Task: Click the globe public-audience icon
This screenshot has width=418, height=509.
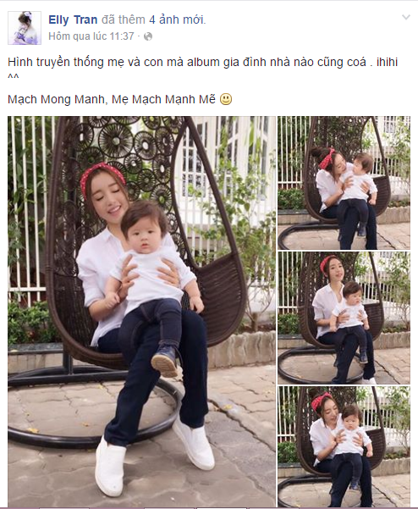Action: click(148, 36)
